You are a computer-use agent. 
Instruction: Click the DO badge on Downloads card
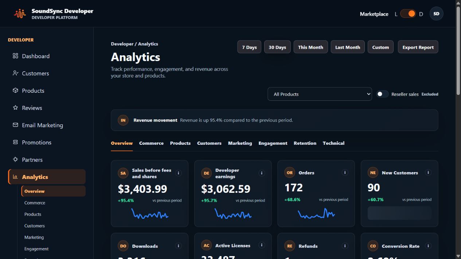click(123, 246)
